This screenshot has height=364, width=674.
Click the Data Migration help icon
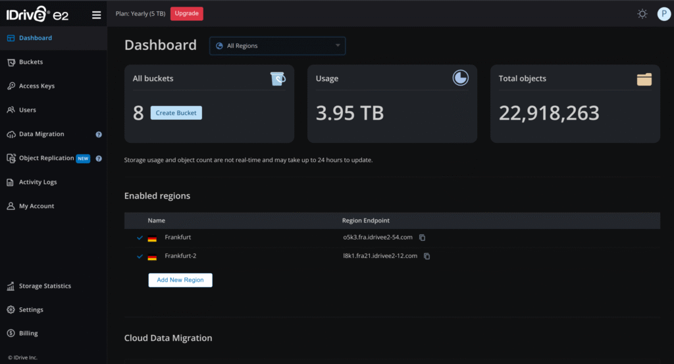tap(99, 134)
